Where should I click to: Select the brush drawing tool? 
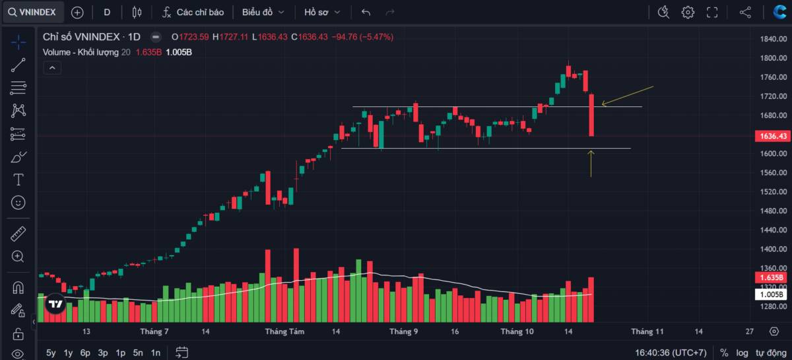pos(18,157)
